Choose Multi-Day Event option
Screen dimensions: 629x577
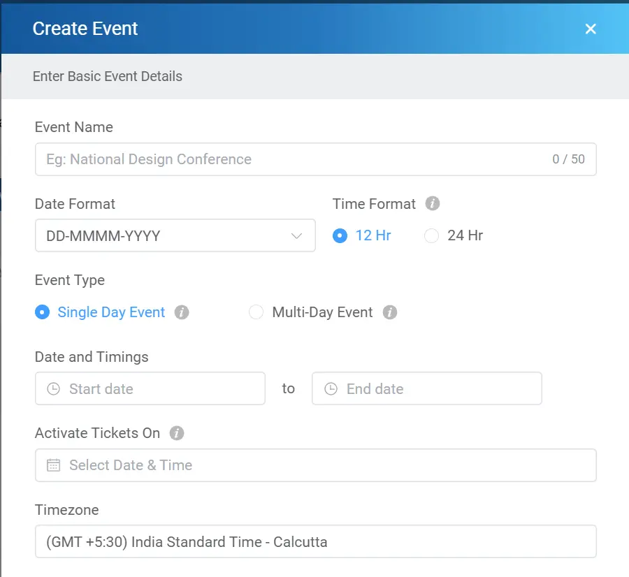(x=311, y=312)
